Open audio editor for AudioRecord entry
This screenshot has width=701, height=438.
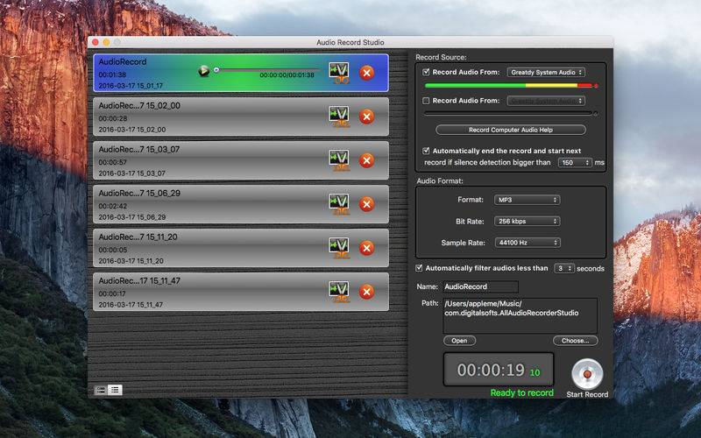pyautogui.click(x=339, y=73)
